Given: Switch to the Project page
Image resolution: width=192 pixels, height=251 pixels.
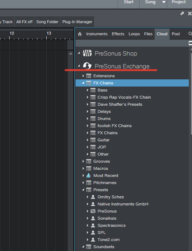Looking at the screenshot, I should click(x=178, y=2).
